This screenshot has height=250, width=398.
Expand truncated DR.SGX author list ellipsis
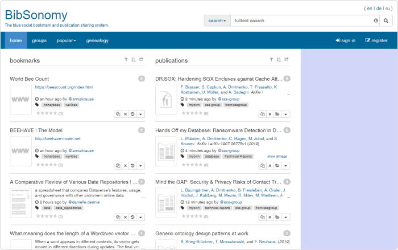289,93
